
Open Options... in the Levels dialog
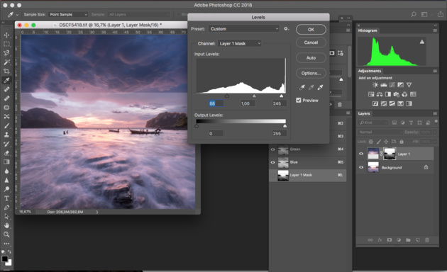coord(311,73)
